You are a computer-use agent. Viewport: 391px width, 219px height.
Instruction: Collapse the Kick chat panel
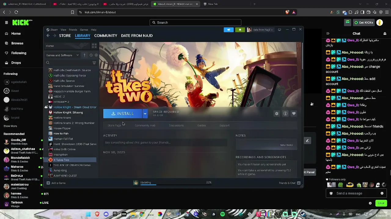click(328, 33)
